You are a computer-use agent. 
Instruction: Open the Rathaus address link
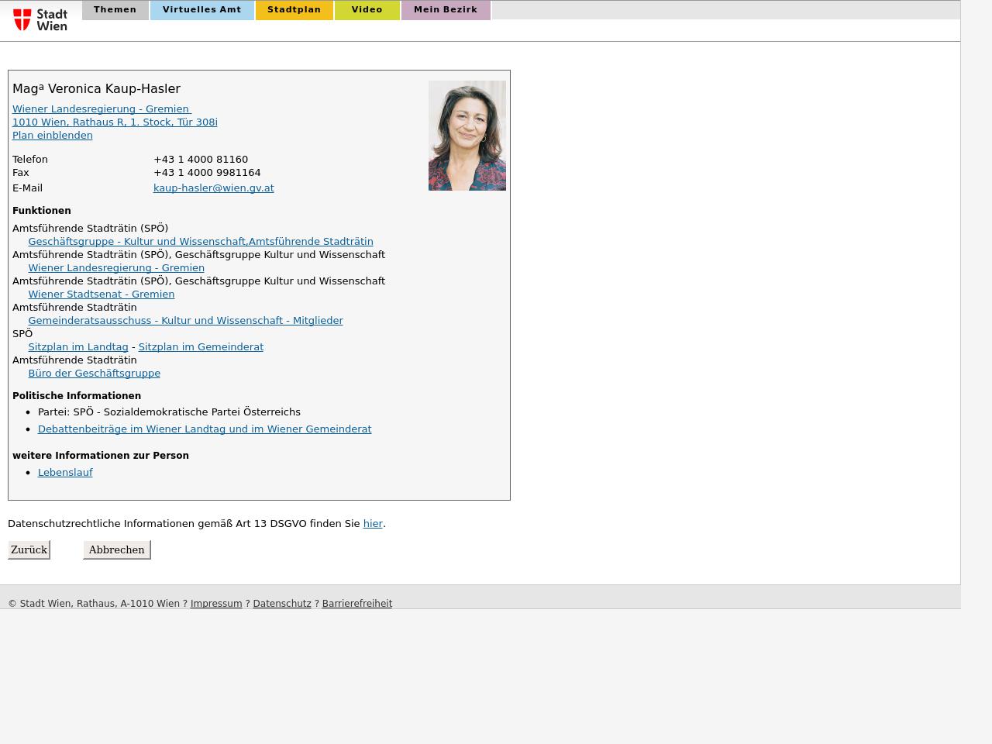pos(115,122)
